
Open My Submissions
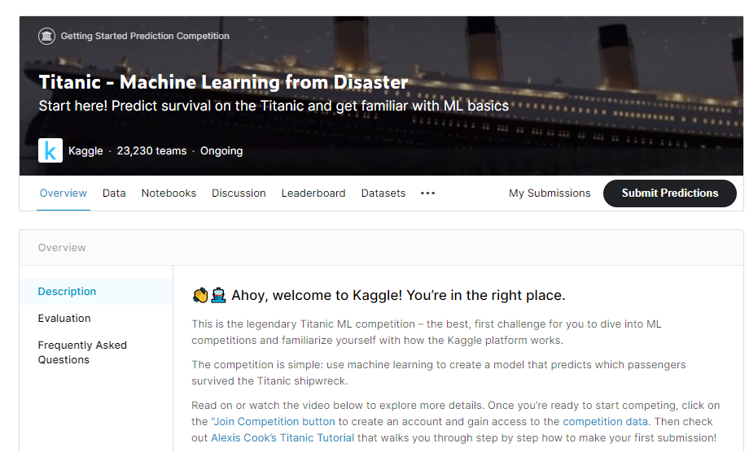(x=550, y=193)
